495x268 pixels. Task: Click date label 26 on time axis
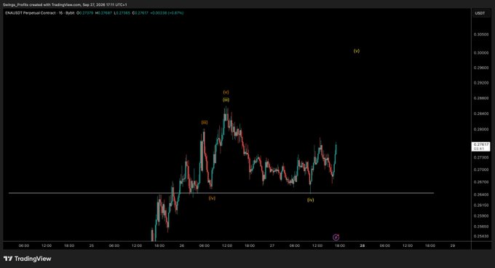pyautogui.click(x=182, y=245)
